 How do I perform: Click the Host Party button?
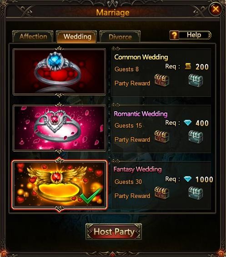[114, 232]
